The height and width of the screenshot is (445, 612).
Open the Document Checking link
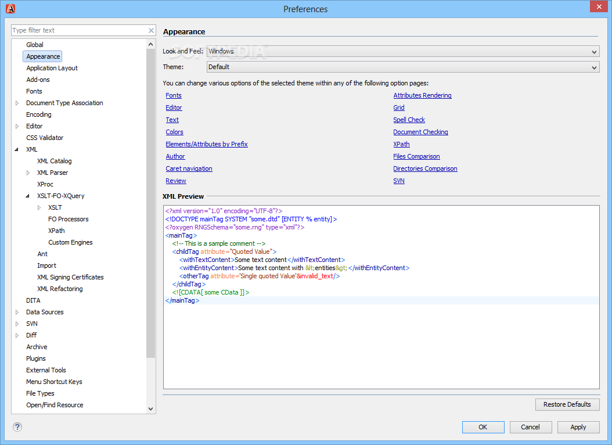420,132
